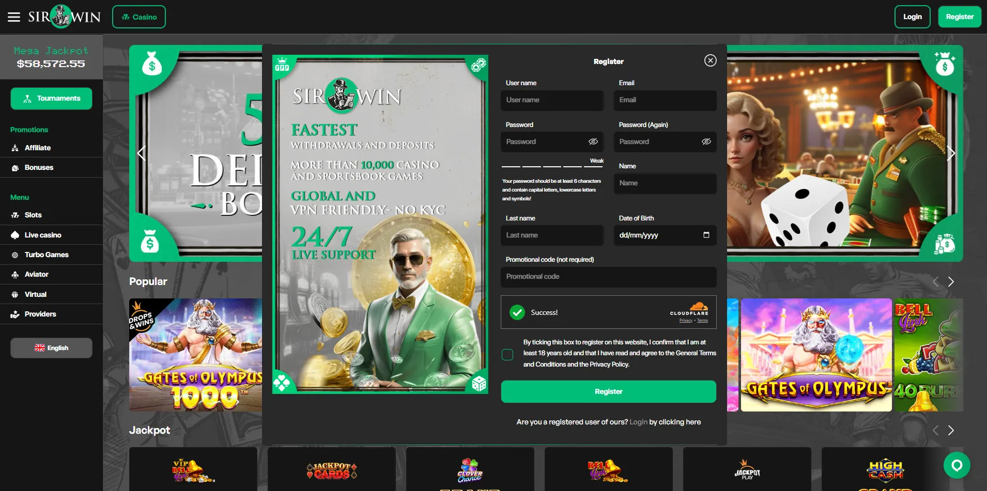Open the Gates of Olympus 1000 thumbnail
Screen dimensions: 987x491
(195, 355)
